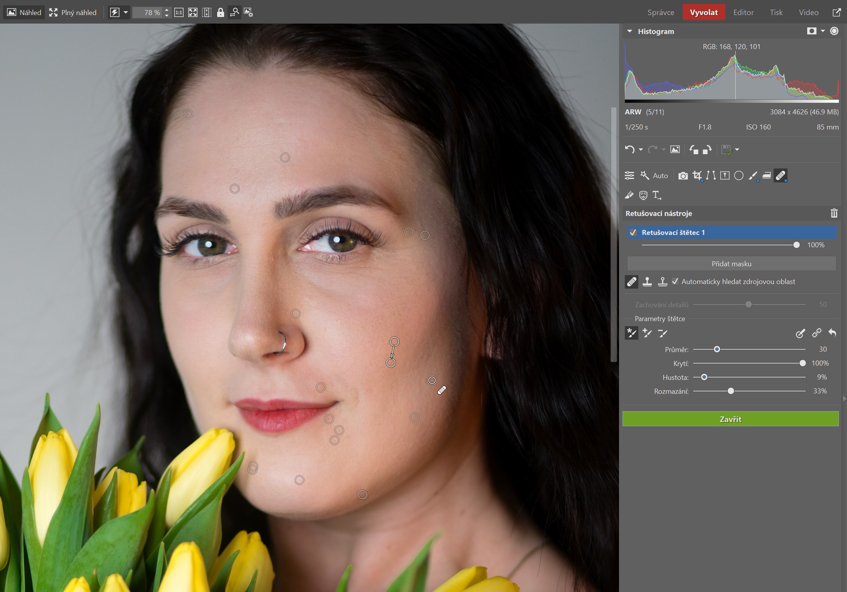This screenshot has width=847, height=592.
Task: Adjust the Rozmazání slider handle
Action: click(731, 391)
